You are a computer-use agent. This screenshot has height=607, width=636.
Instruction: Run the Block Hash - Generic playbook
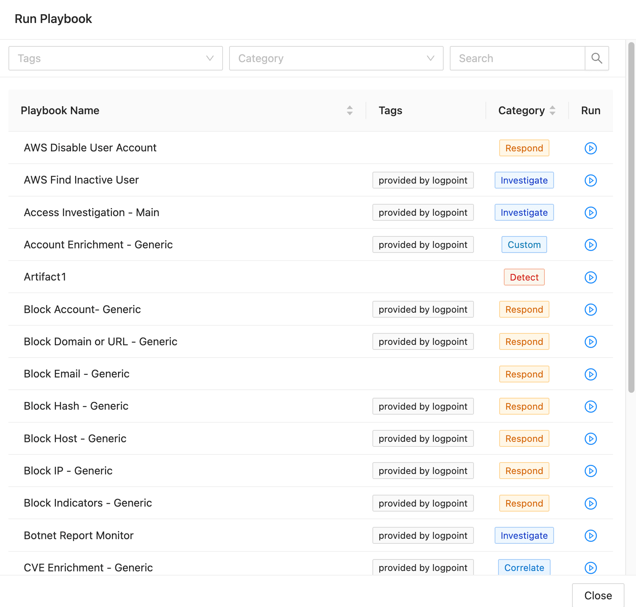pyautogui.click(x=590, y=407)
